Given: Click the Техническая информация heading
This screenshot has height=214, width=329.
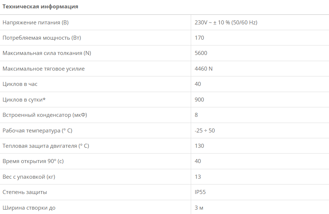Looking at the screenshot, I should click(x=40, y=7).
